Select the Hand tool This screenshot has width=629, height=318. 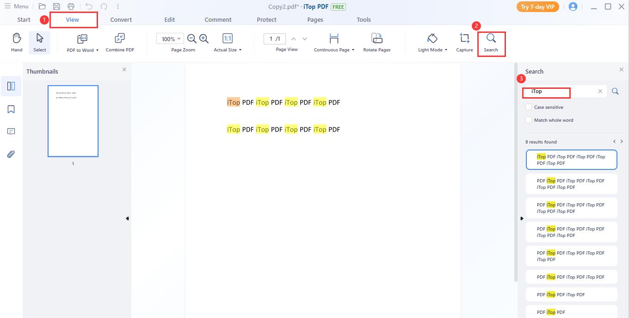(17, 42)
